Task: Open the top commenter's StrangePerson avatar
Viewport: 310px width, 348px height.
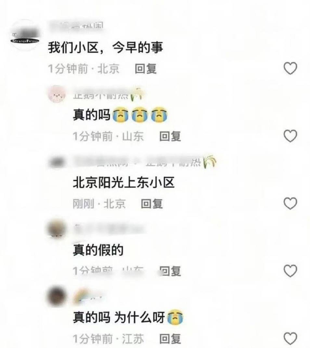Action: click(25, 35)
